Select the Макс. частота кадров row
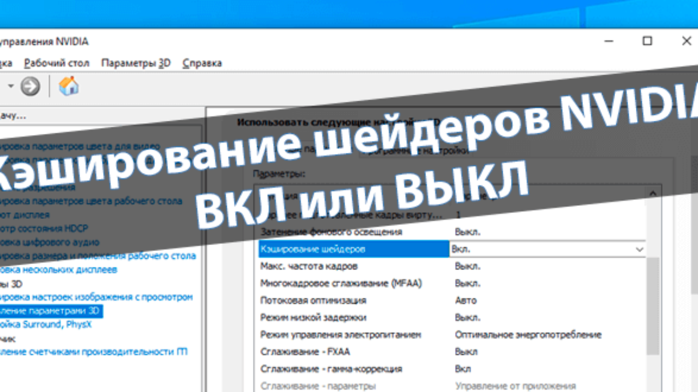Screen dimensions: 698x392 pos(452,266)
